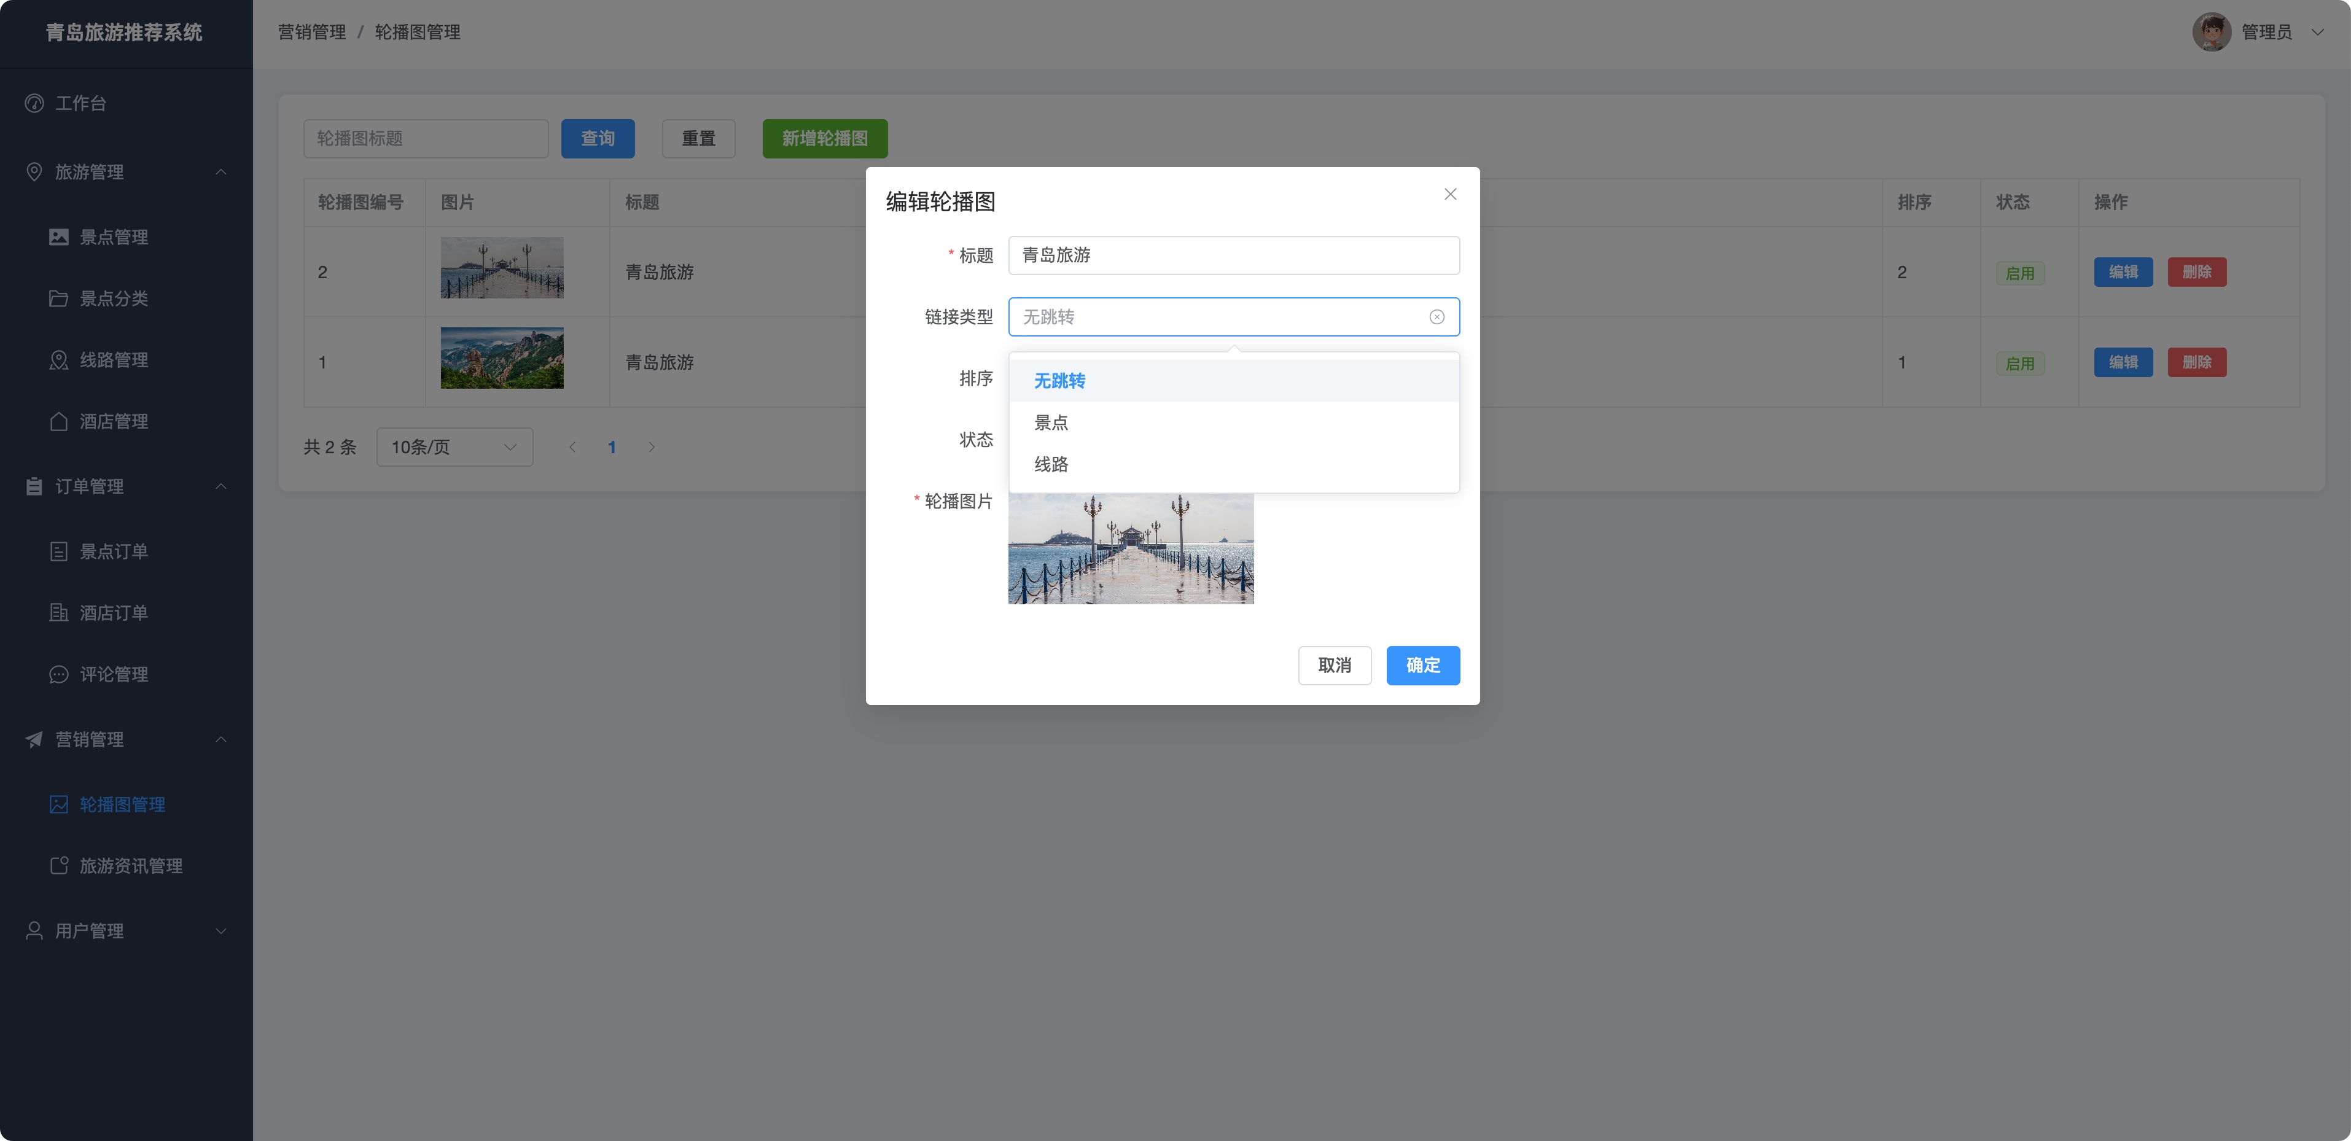The height and width of the screenshot is (1141, 2351).
Task: Click the 营销管理 paper plane icon
Action: pyautogui.click(x=34, y=739)
